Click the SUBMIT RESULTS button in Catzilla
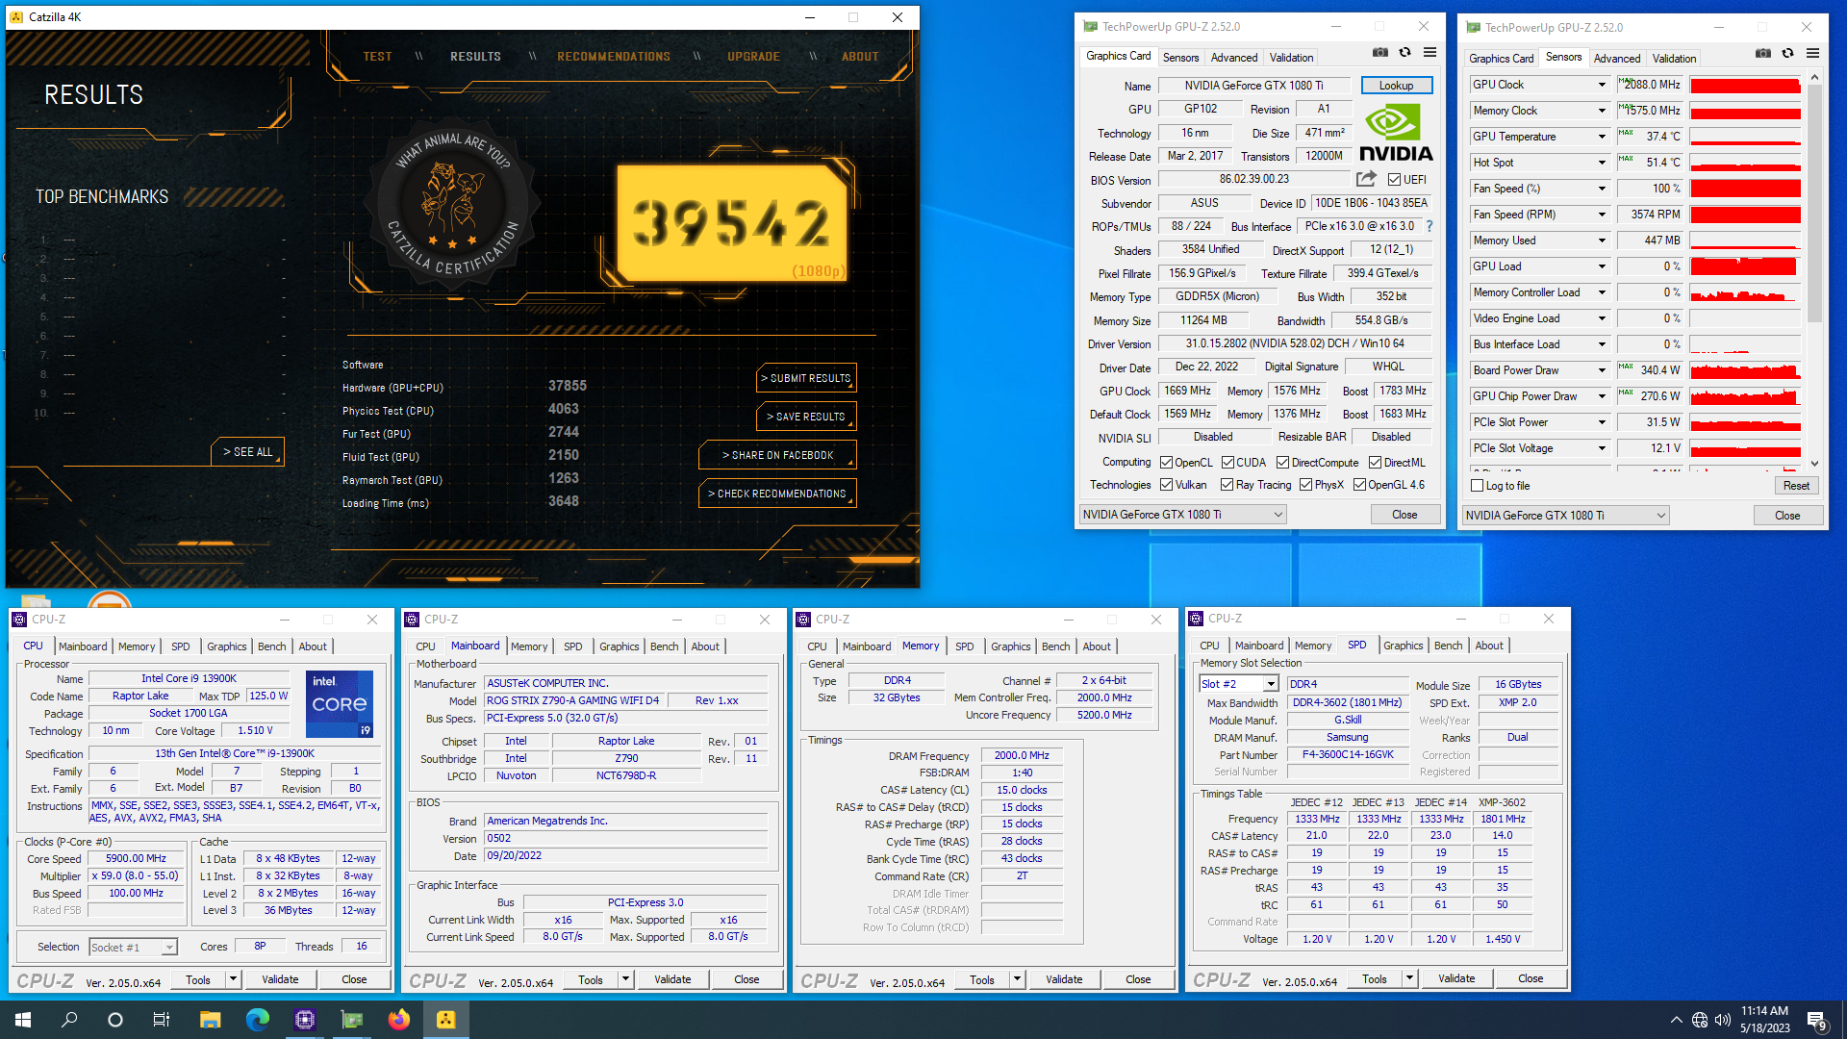The width and height of the screenshot is (1847, 1039). [806, 378]
